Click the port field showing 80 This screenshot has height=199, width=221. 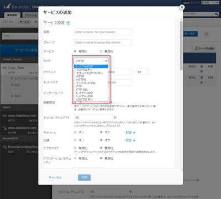(142, 72)
